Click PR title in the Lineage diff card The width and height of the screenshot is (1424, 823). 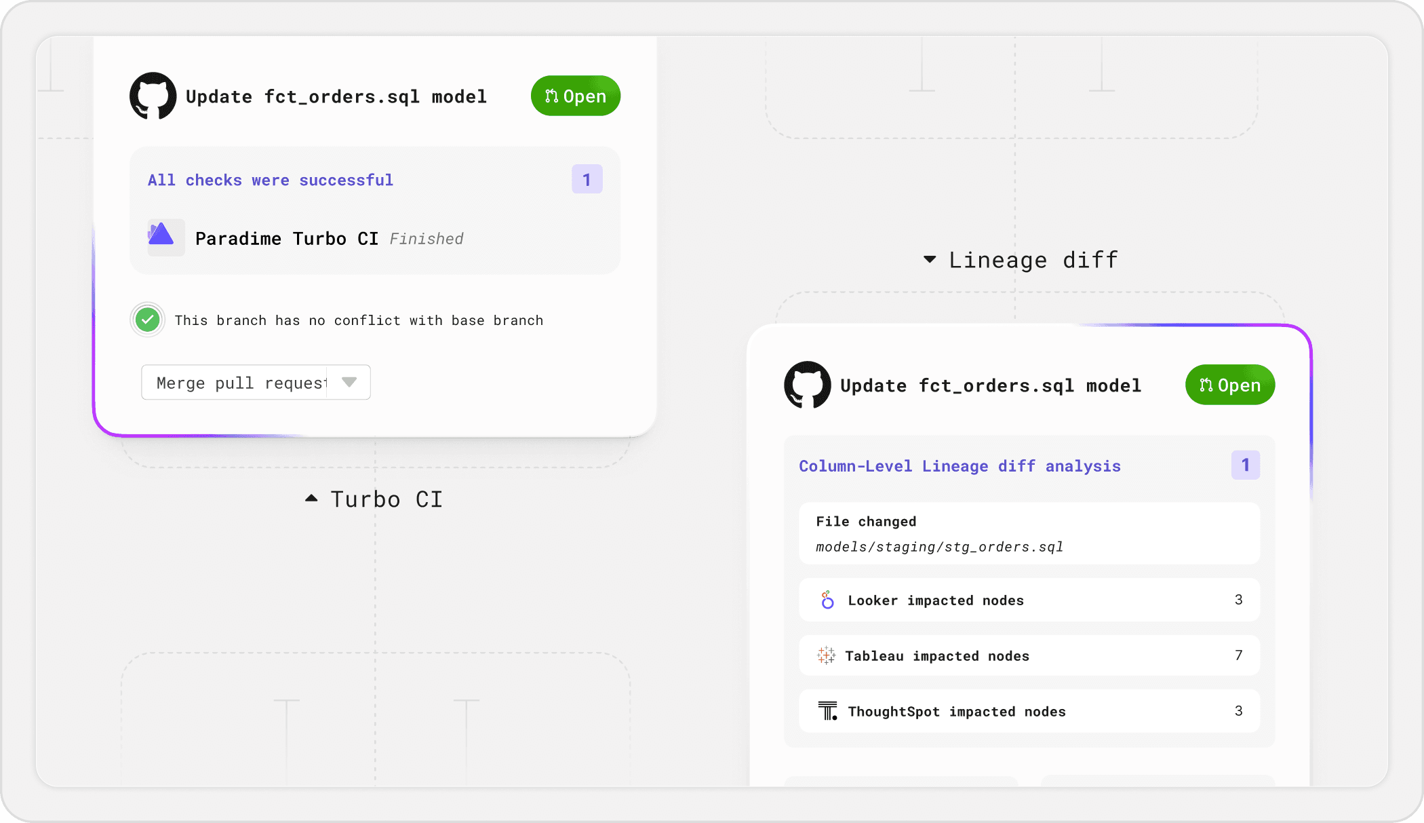pos(991,385)
